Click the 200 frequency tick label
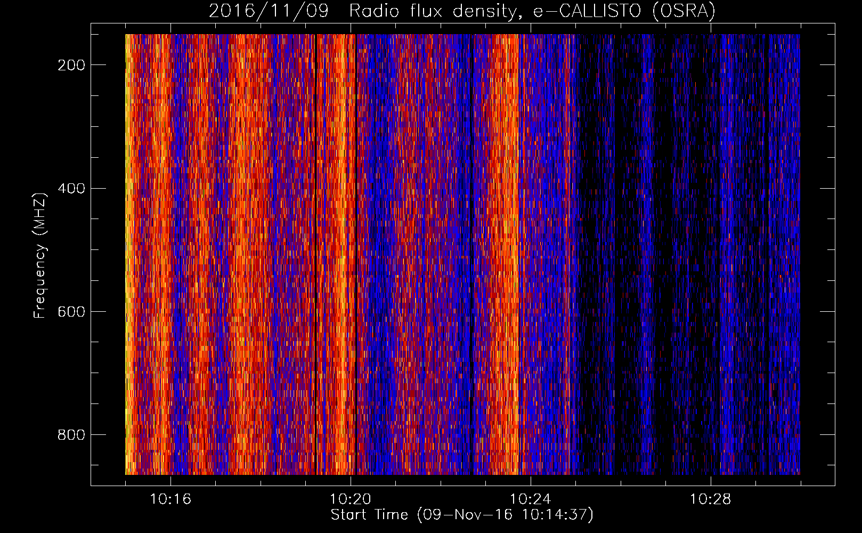 71,65
